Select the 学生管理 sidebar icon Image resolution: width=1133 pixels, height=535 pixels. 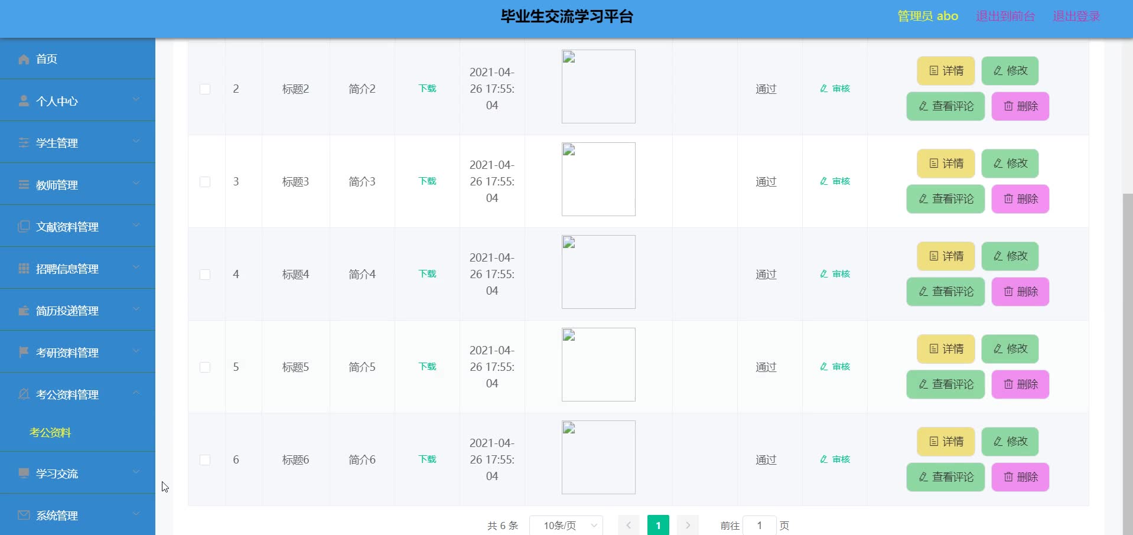tap(24, 143)
